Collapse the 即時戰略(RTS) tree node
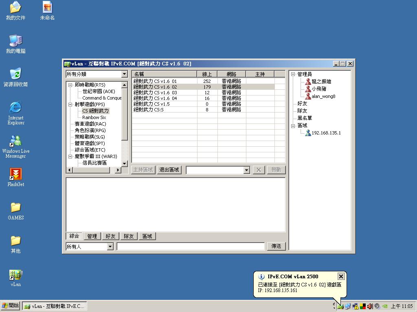 (x=70, y=85)
